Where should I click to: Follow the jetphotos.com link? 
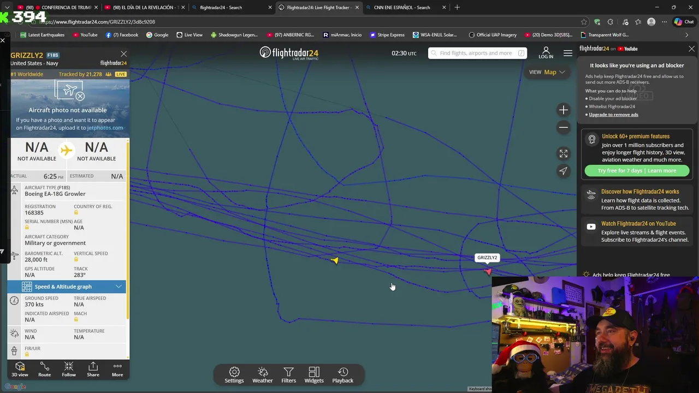point(105,128)
